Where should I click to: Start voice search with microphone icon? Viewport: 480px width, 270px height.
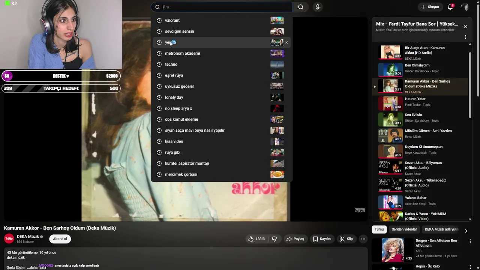coord(318,7)
